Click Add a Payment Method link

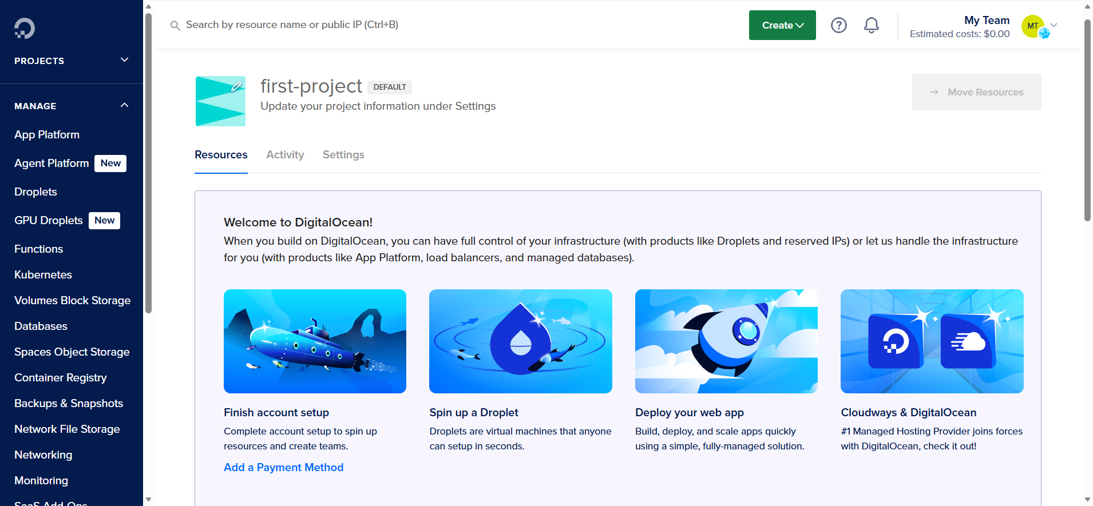[x=283, y=467]
